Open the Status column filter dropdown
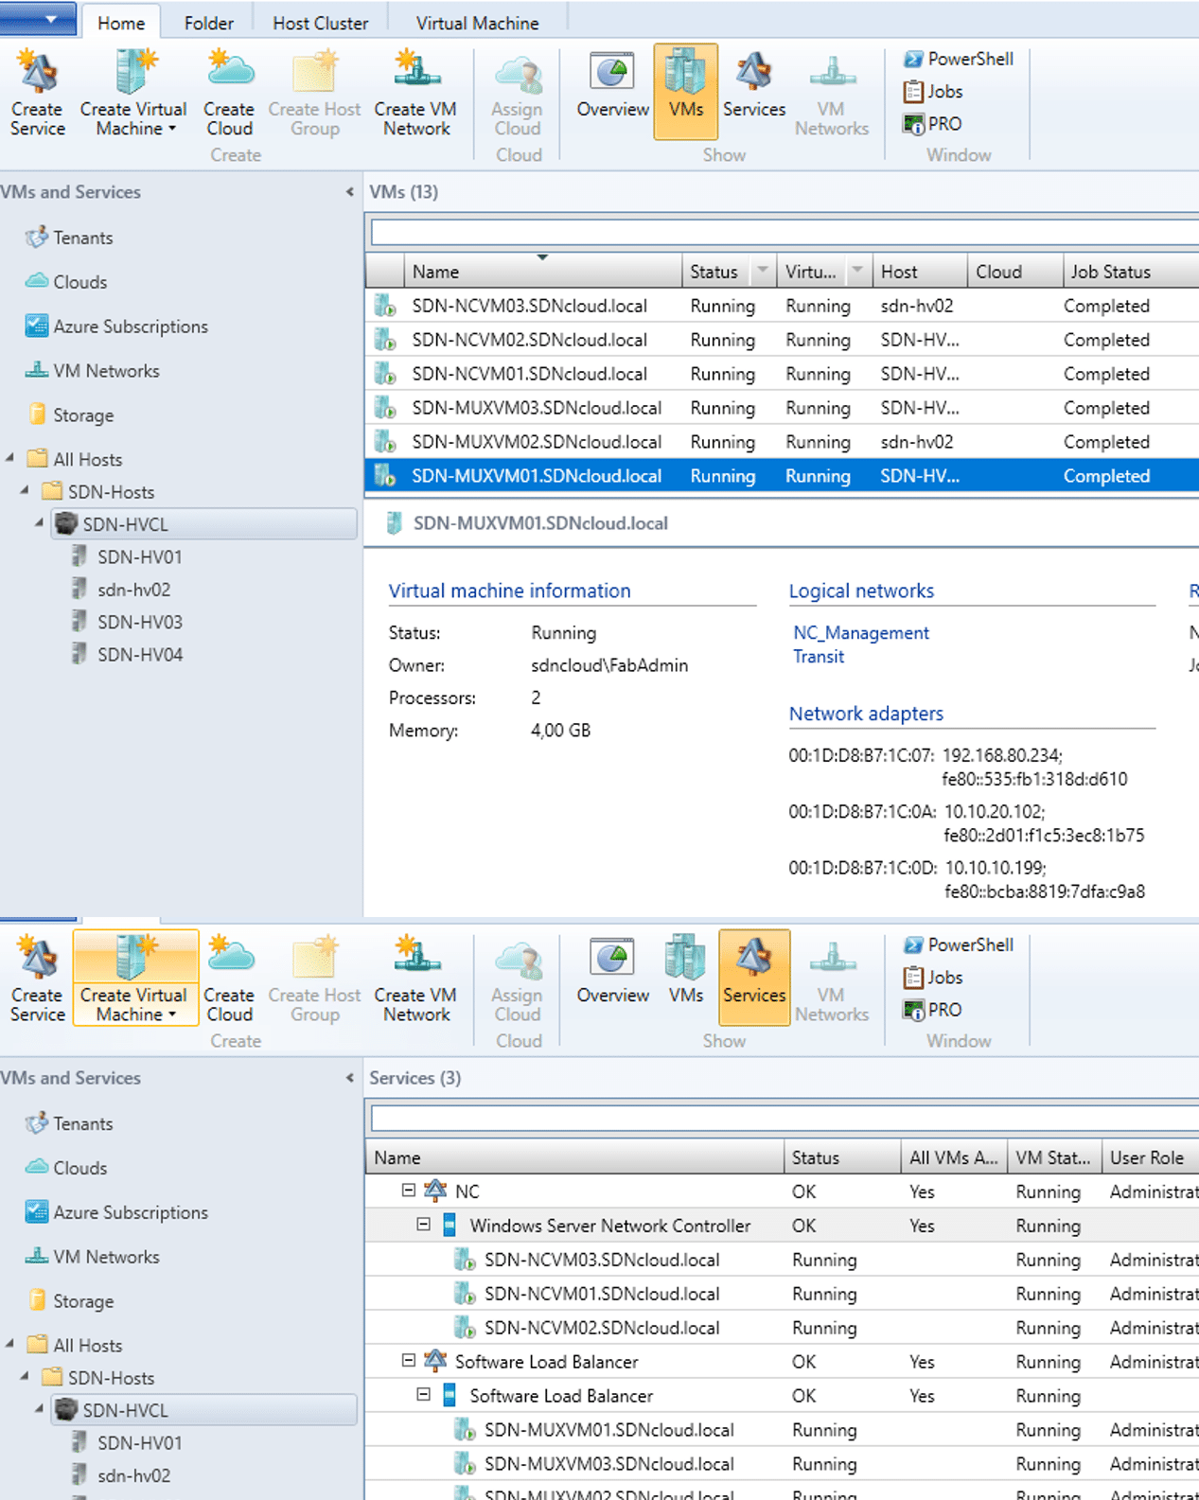The width and height of the screenshot is (1199, 1500). click(762, 271)
